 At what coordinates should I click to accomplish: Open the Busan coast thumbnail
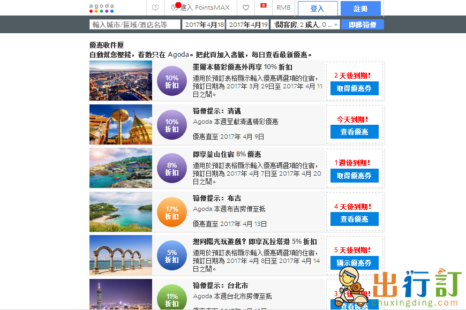pos(121,168)
